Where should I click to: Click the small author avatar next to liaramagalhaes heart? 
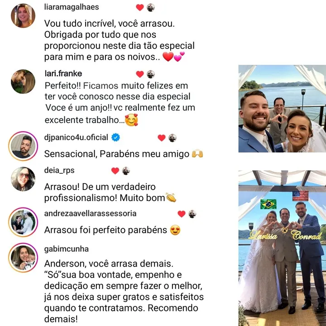click(x=151, y=8)
